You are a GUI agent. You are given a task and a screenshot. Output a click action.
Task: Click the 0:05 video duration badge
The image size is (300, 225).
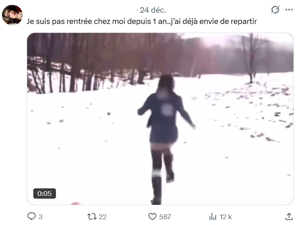point(45,193)
